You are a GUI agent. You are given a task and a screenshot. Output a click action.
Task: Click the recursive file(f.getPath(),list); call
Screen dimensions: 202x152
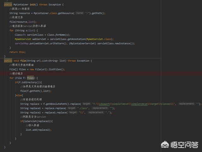pos(36,91)
